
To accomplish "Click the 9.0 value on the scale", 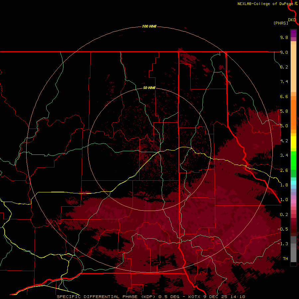I will [284, 52].
